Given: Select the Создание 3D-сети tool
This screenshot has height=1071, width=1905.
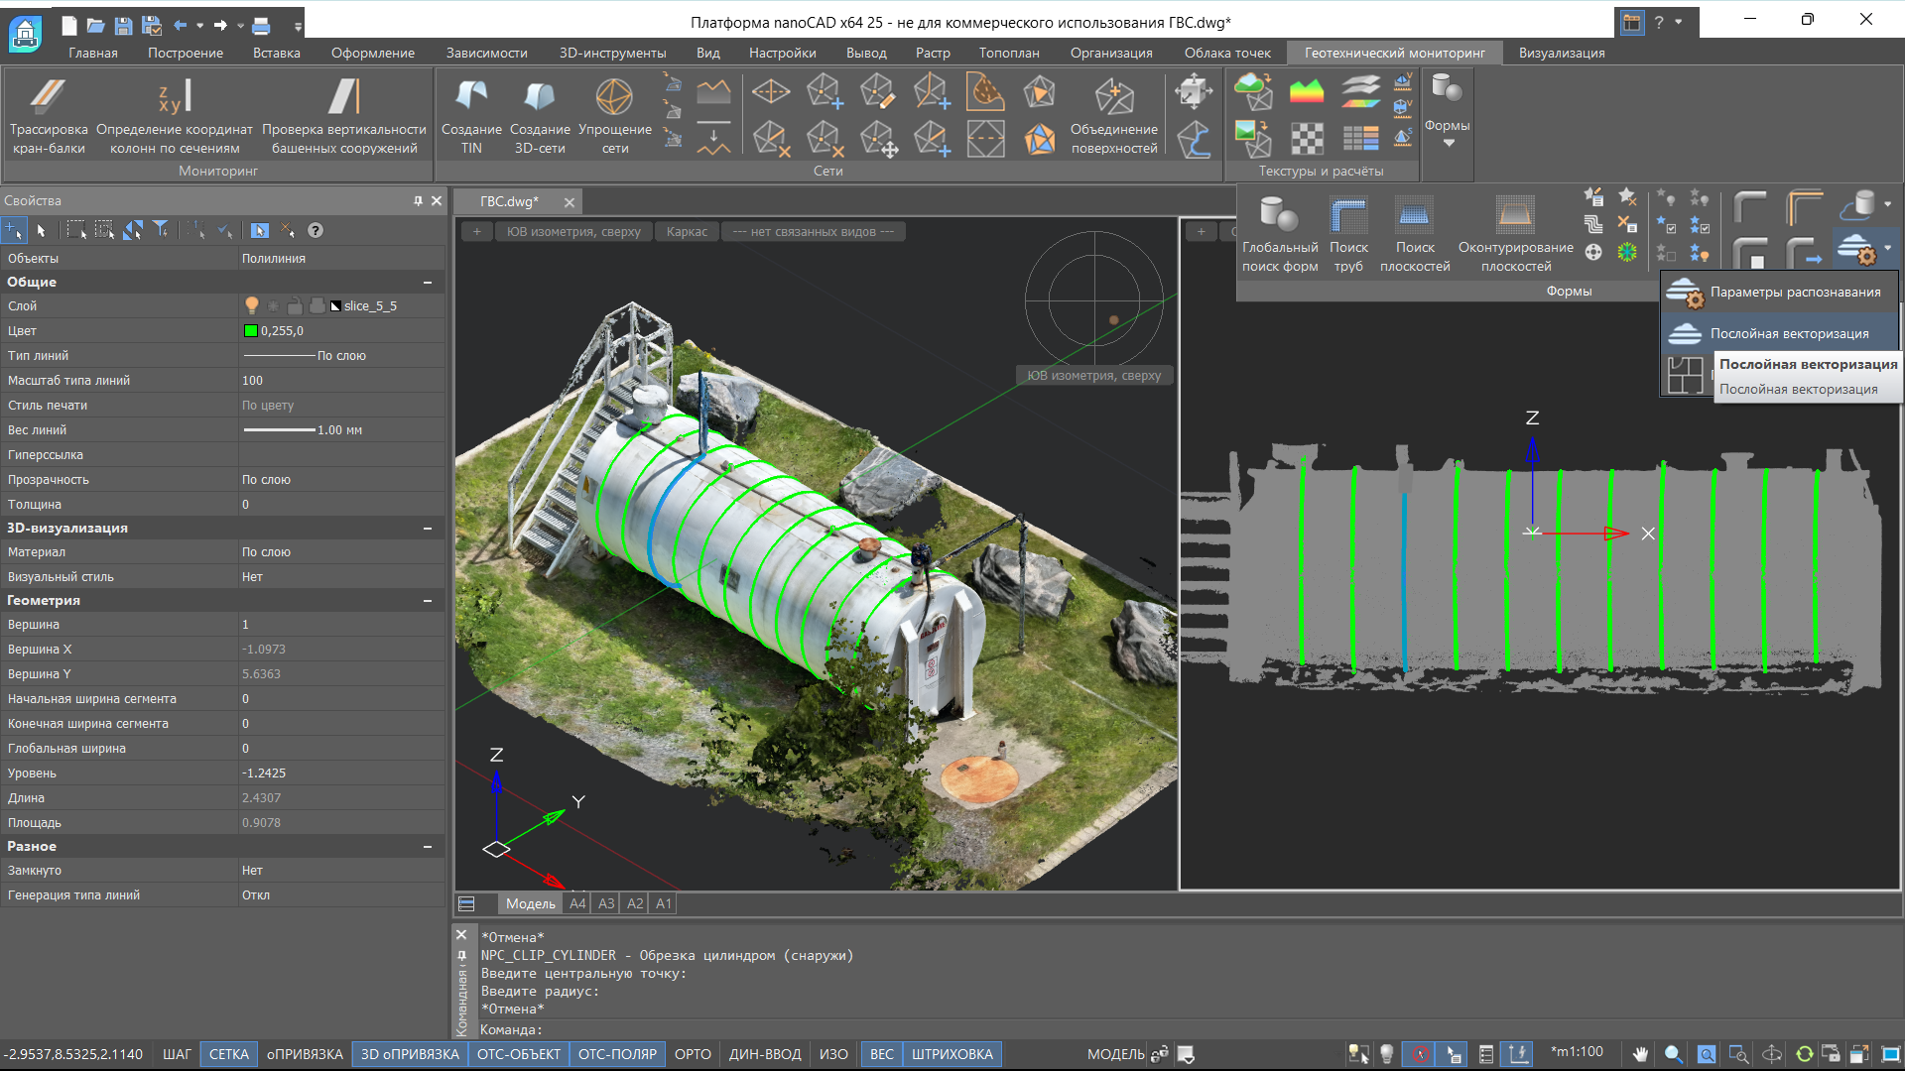Looking at the screenshot, I should (540, 96).
